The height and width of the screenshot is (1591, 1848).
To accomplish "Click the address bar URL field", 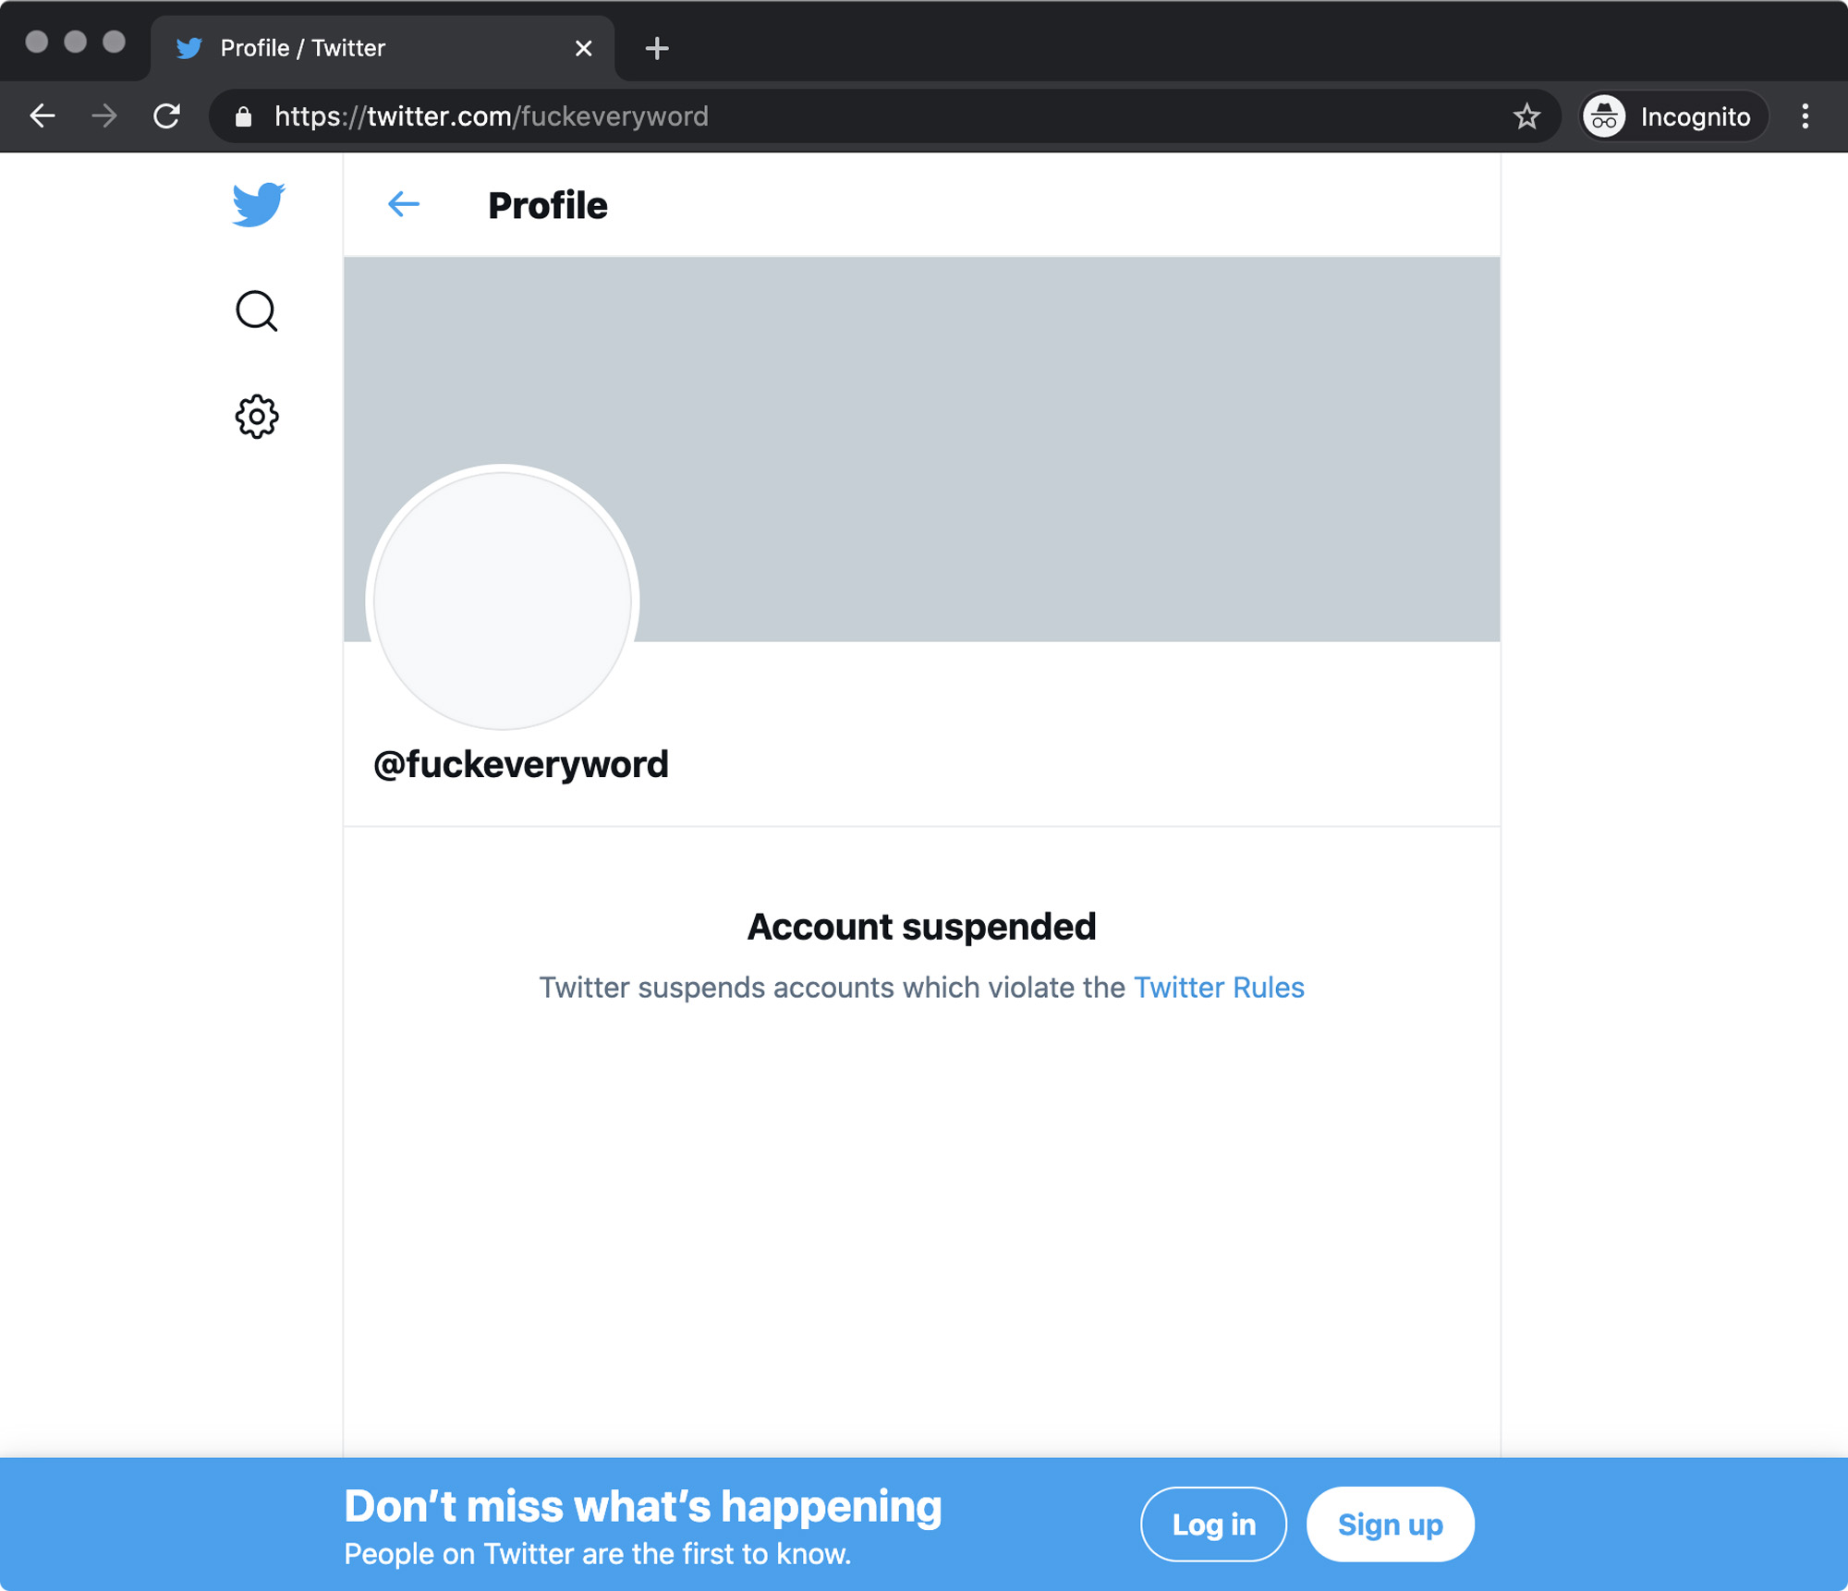I will pos(832,116).
